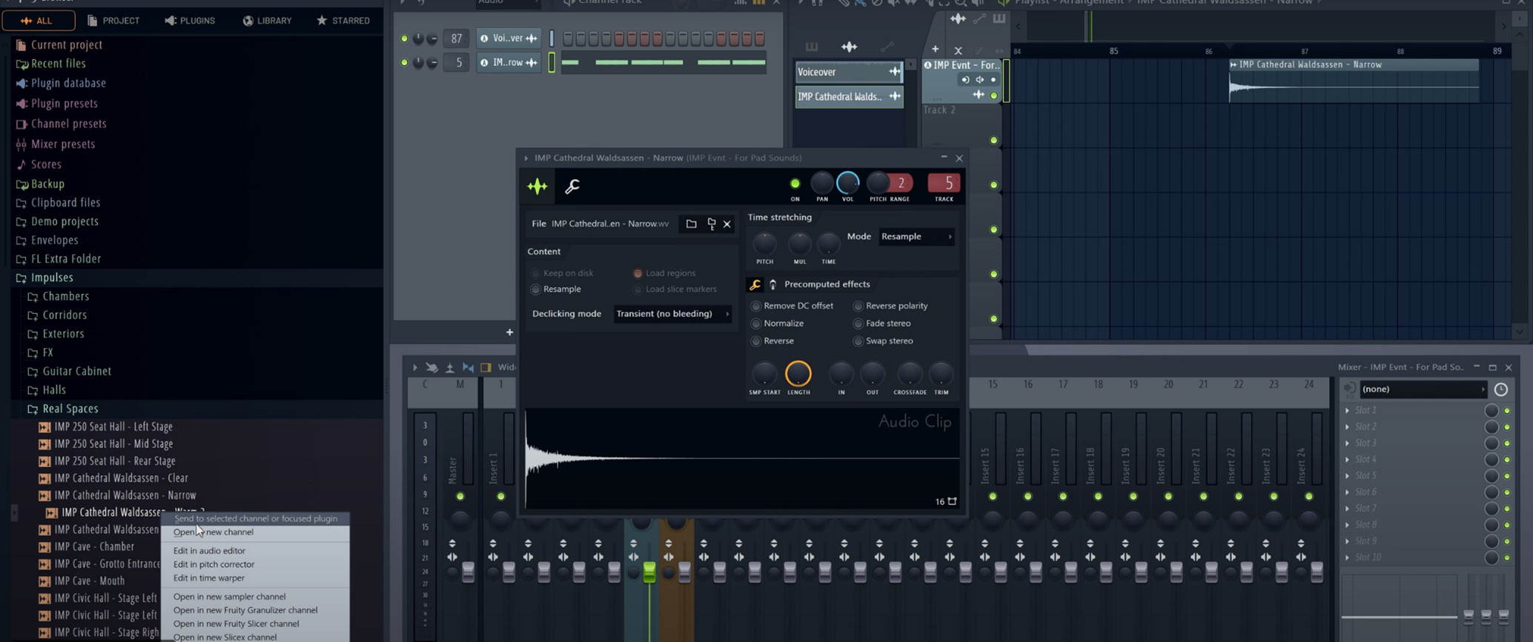Enable Reverse polarity
Image resolution: width=1533 pixels, height=642 pixels.
pyautogui.click(x=858, y=306)
